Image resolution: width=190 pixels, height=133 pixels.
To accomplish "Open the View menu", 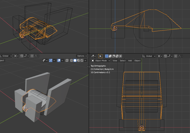I will (x=115, y=61).
